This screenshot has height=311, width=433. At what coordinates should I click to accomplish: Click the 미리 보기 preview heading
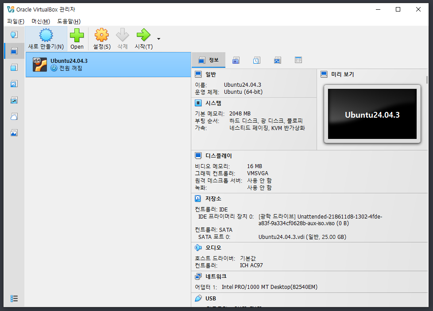pos(342,74)
